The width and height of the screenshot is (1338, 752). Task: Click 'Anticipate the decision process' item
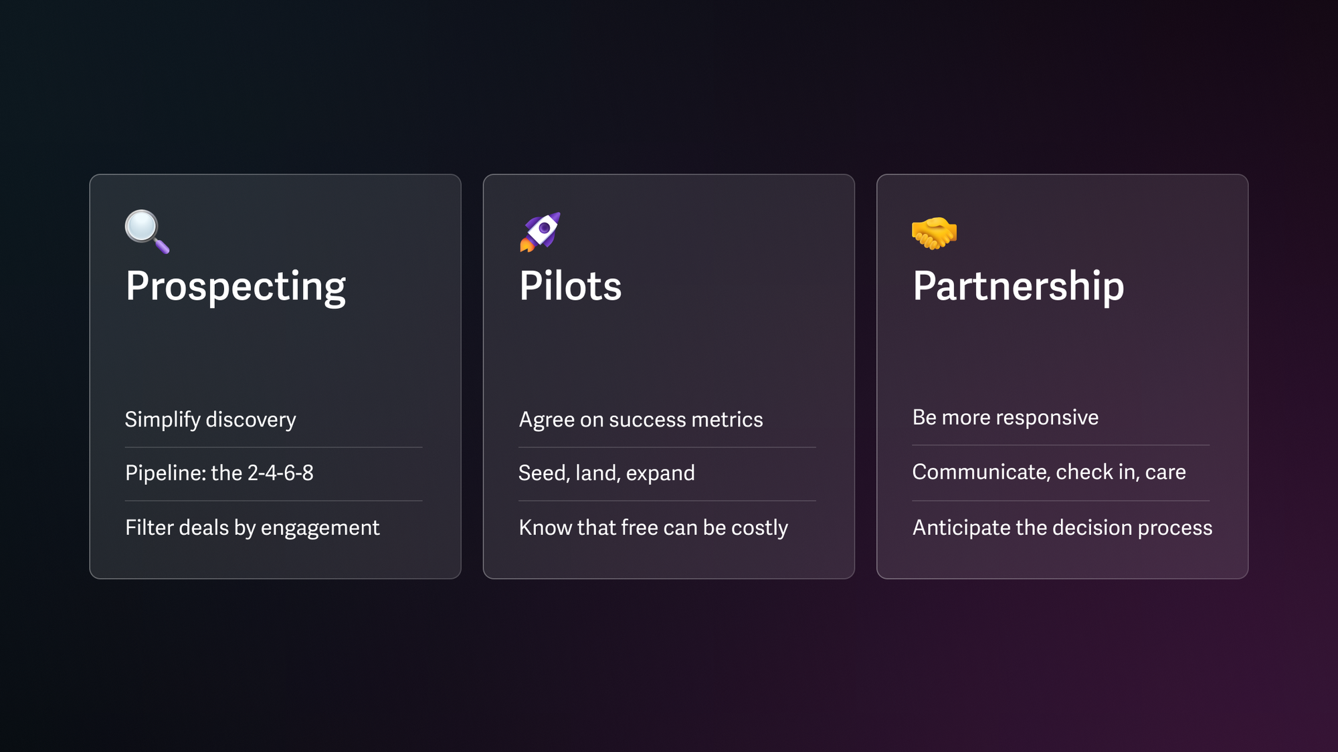[1062, 526]
